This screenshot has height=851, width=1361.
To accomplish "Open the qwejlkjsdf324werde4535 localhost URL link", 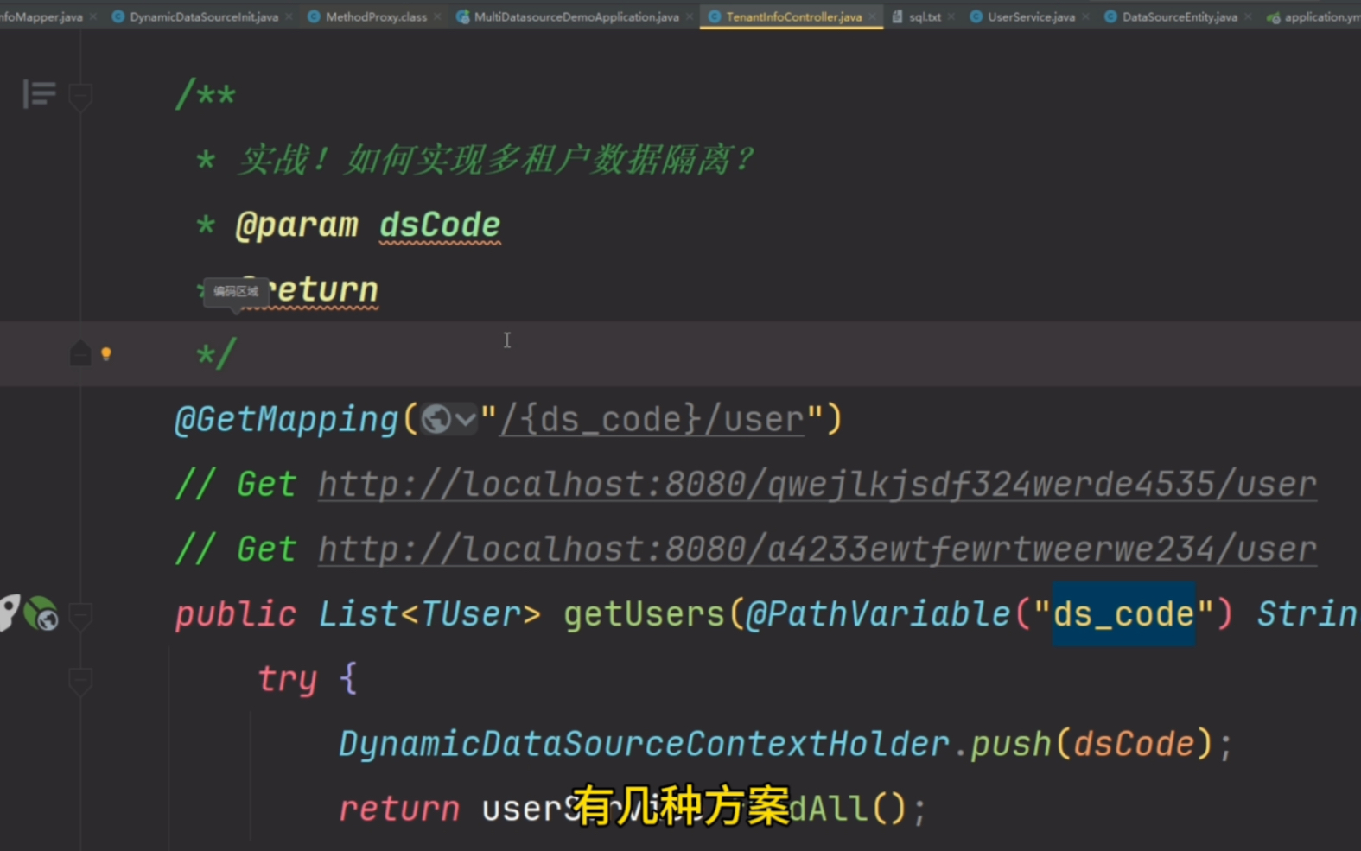I will [817, 485].
